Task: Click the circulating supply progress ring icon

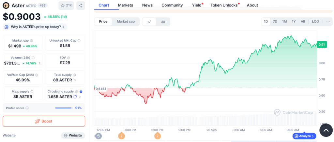Action: tap(75, 97)
